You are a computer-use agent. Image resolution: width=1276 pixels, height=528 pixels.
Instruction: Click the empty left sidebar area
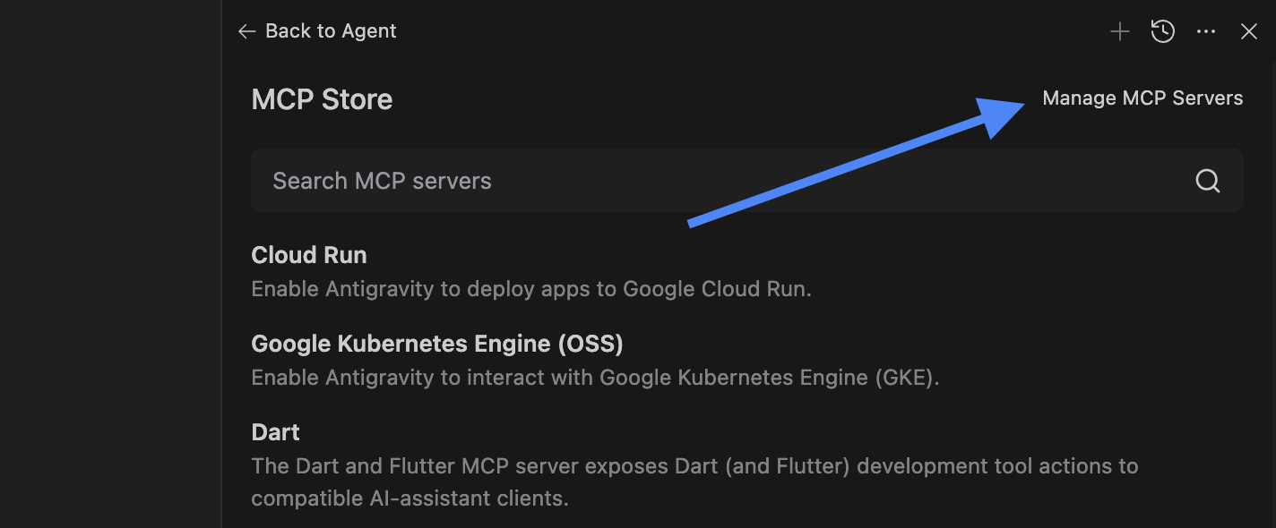109,268
